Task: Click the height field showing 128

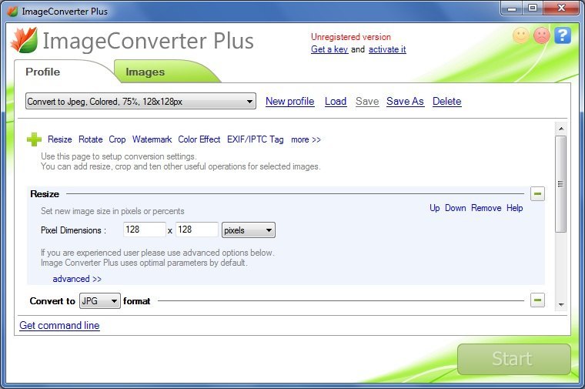Action: coord(197,230)
